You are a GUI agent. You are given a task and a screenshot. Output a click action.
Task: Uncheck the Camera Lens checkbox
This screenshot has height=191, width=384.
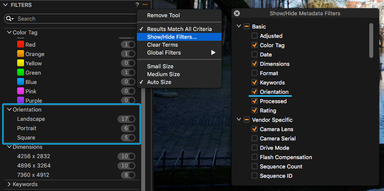click(255, 129)
